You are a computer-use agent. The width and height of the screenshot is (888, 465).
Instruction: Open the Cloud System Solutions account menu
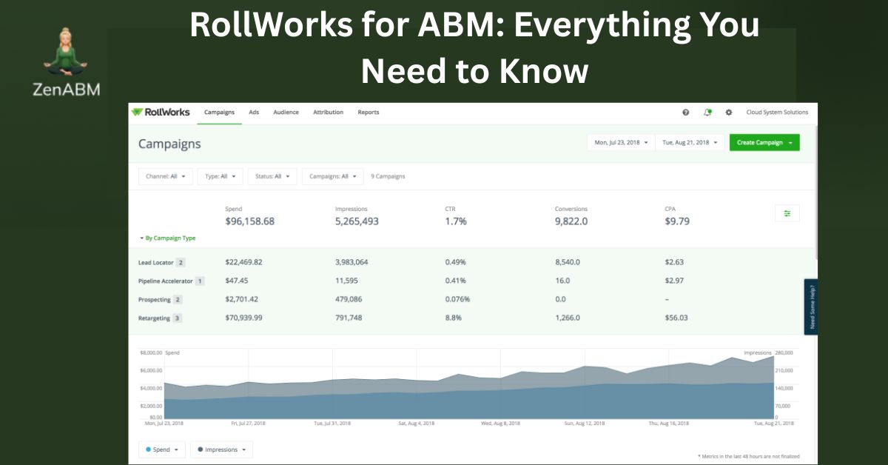click(x=777, y=113)
